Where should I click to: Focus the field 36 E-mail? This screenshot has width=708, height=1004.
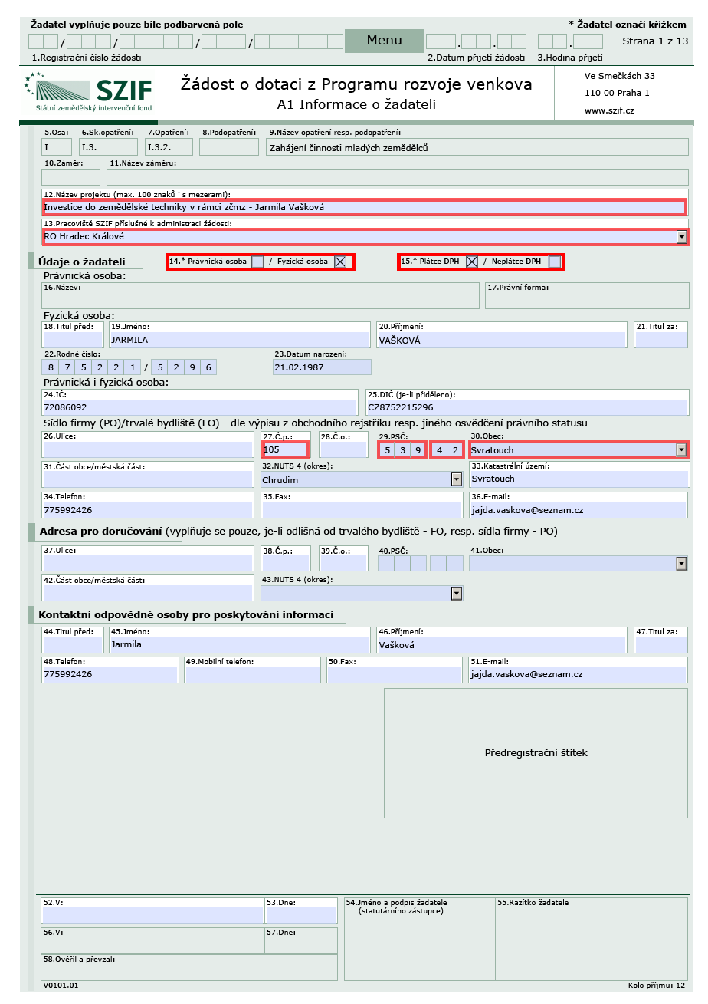[579, 509]
